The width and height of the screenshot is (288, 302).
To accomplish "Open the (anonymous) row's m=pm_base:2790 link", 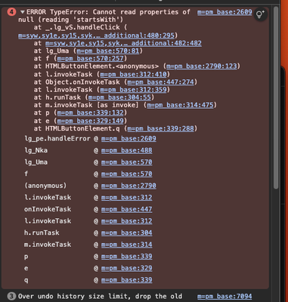I will [129, 186].
